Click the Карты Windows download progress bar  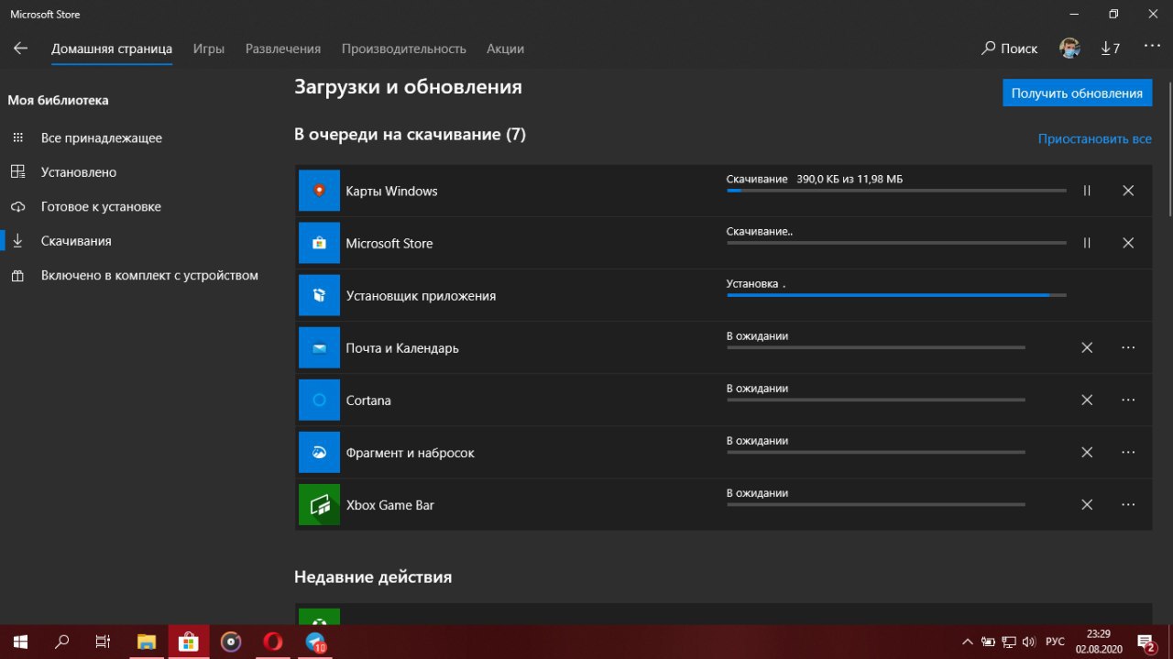click(896, 191)
